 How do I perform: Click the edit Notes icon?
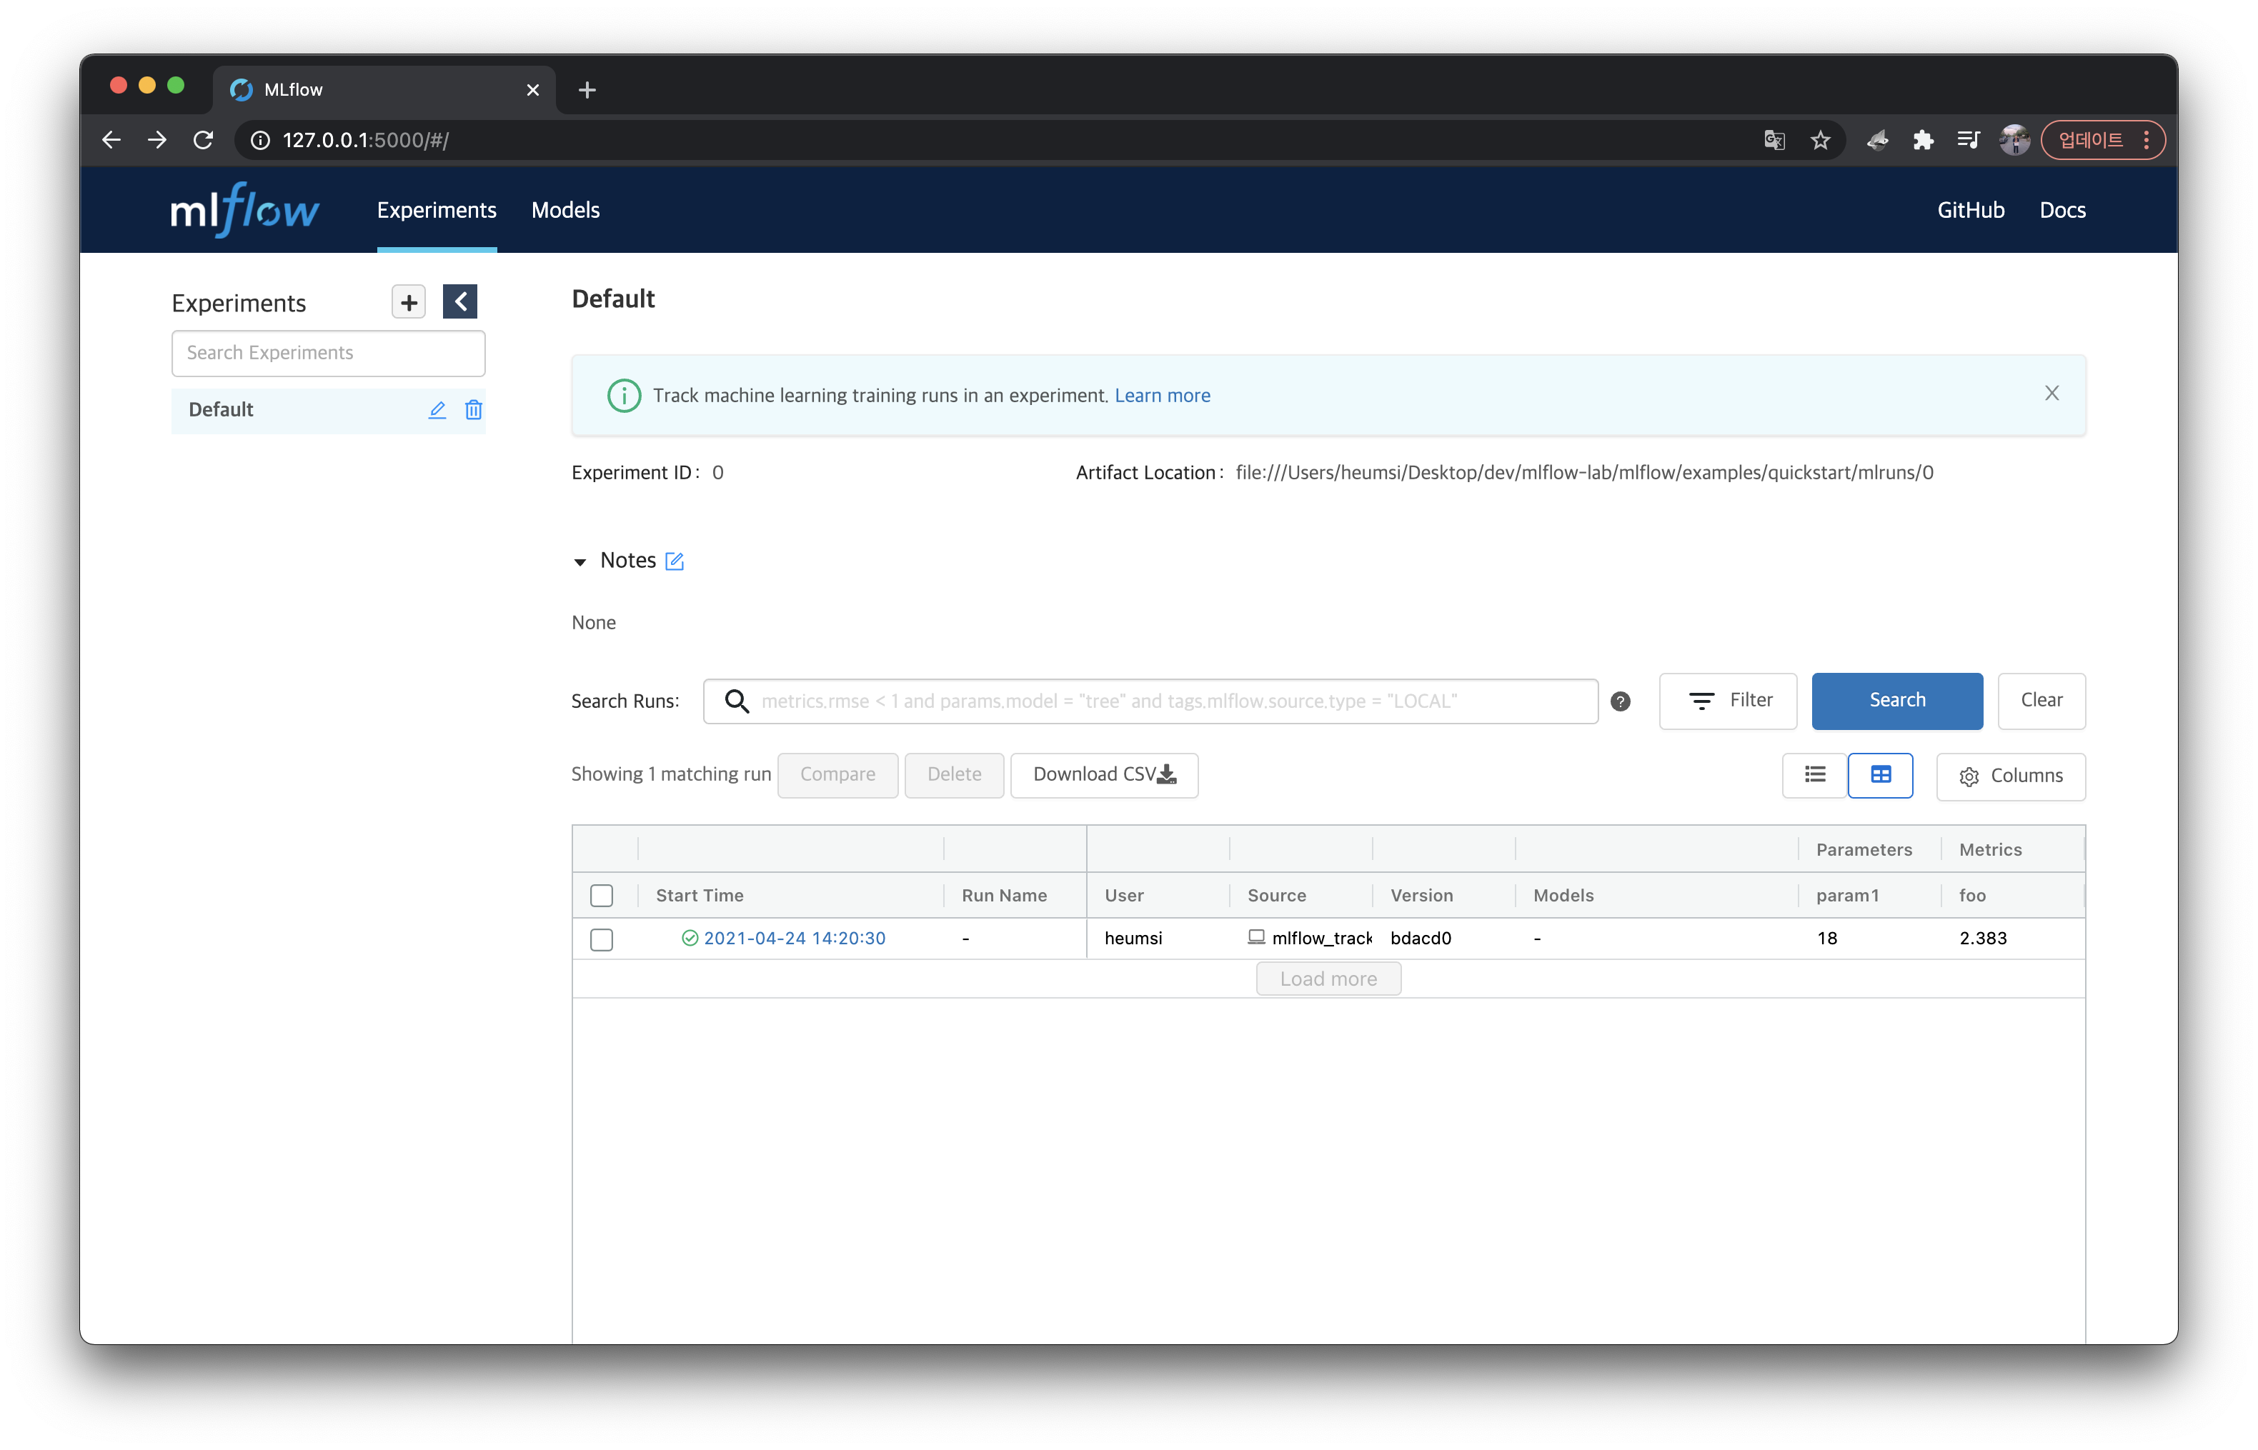[675, 561]
